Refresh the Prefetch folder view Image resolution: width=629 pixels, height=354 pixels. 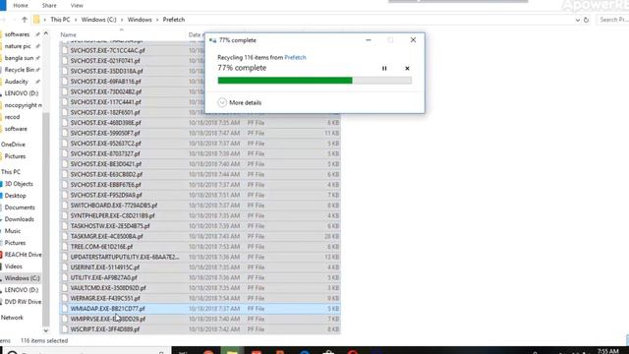coord(586,20)
